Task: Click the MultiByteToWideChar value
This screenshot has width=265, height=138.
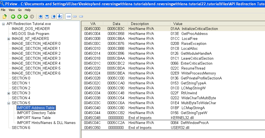Action: click(193, 103)
